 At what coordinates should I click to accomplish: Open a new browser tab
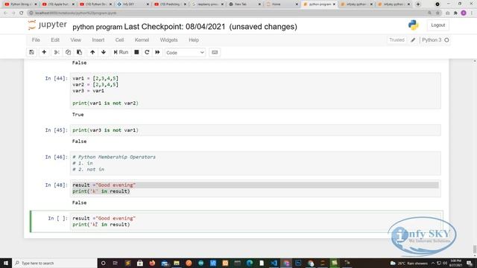tap(418, 4)
